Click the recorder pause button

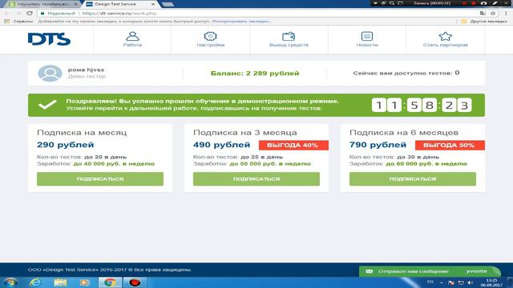click(x=464, y=3)
